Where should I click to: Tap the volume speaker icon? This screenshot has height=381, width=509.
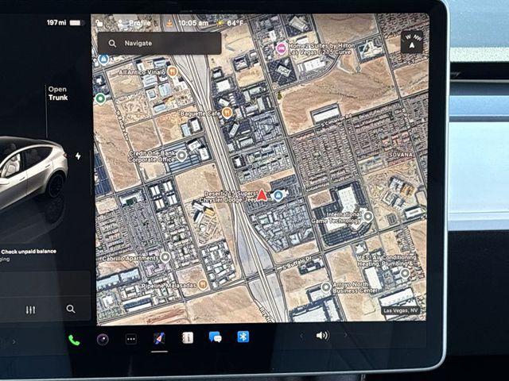[322, 335]
